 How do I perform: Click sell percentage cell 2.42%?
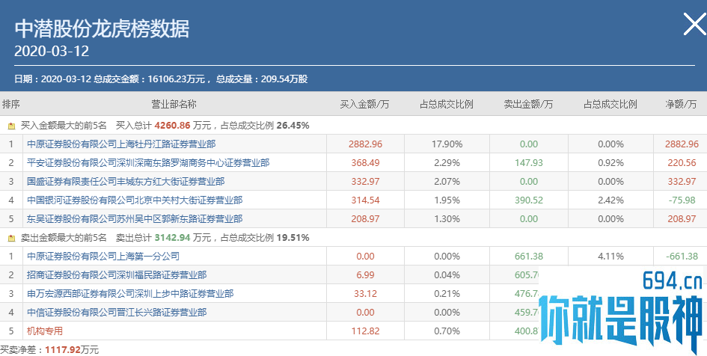point(611,200)
